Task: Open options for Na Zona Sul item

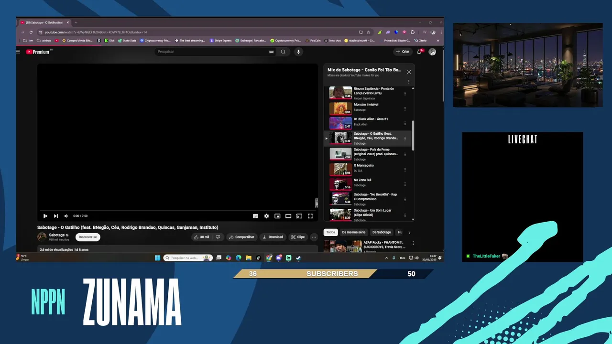Action: tap(405, 184)
